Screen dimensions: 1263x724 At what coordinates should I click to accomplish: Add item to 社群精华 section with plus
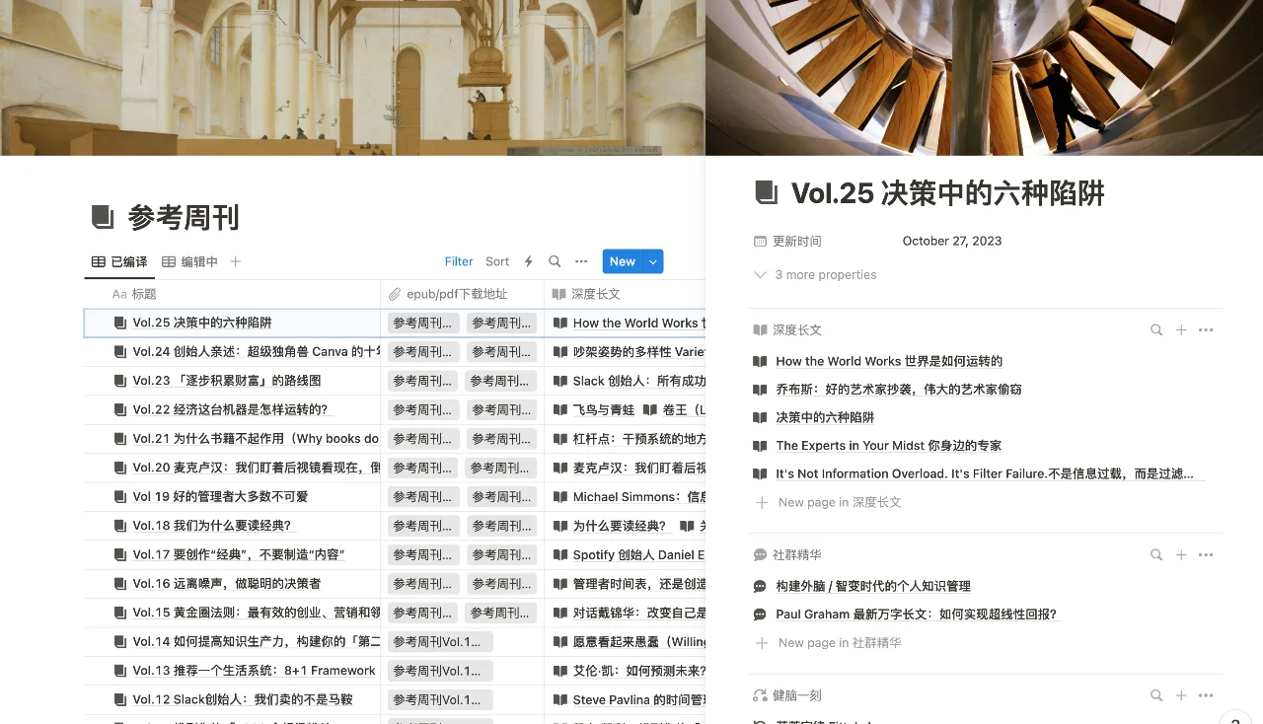point(1180,555)
